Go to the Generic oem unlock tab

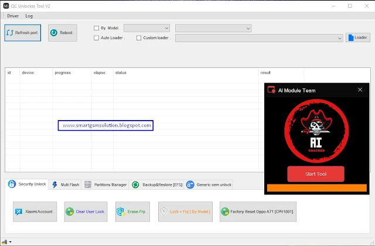click(x=209, y=184)
